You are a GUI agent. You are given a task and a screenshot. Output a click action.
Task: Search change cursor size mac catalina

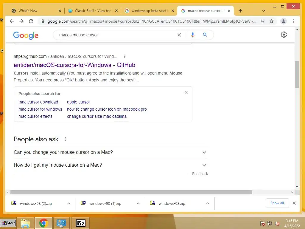[97, 117]
